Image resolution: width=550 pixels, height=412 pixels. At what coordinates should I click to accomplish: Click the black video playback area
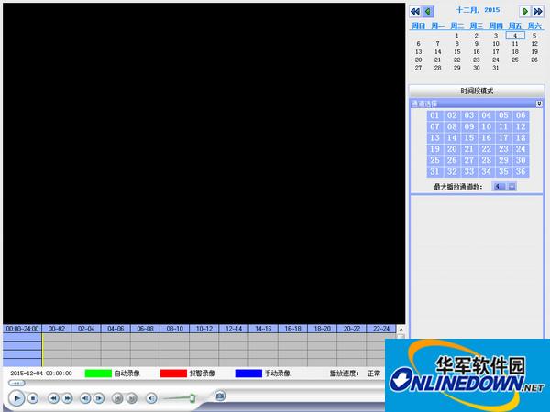[x=204, y=164]
